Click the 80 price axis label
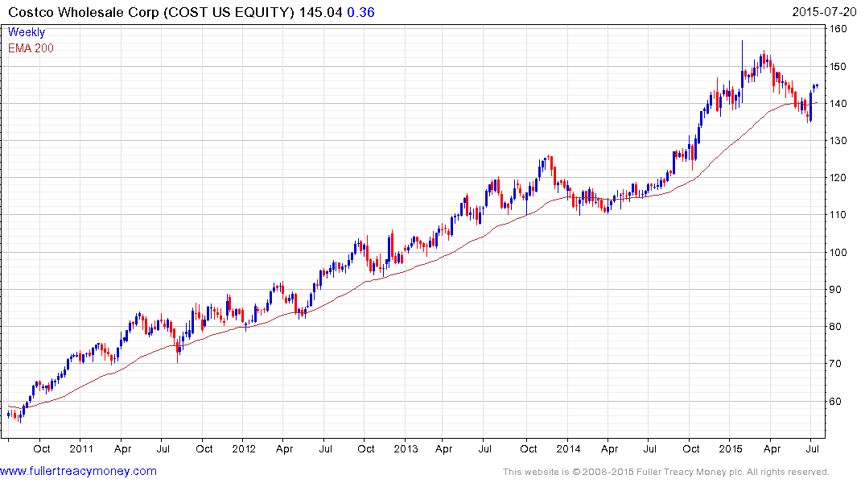865x483 pixels. pos(835,326)
